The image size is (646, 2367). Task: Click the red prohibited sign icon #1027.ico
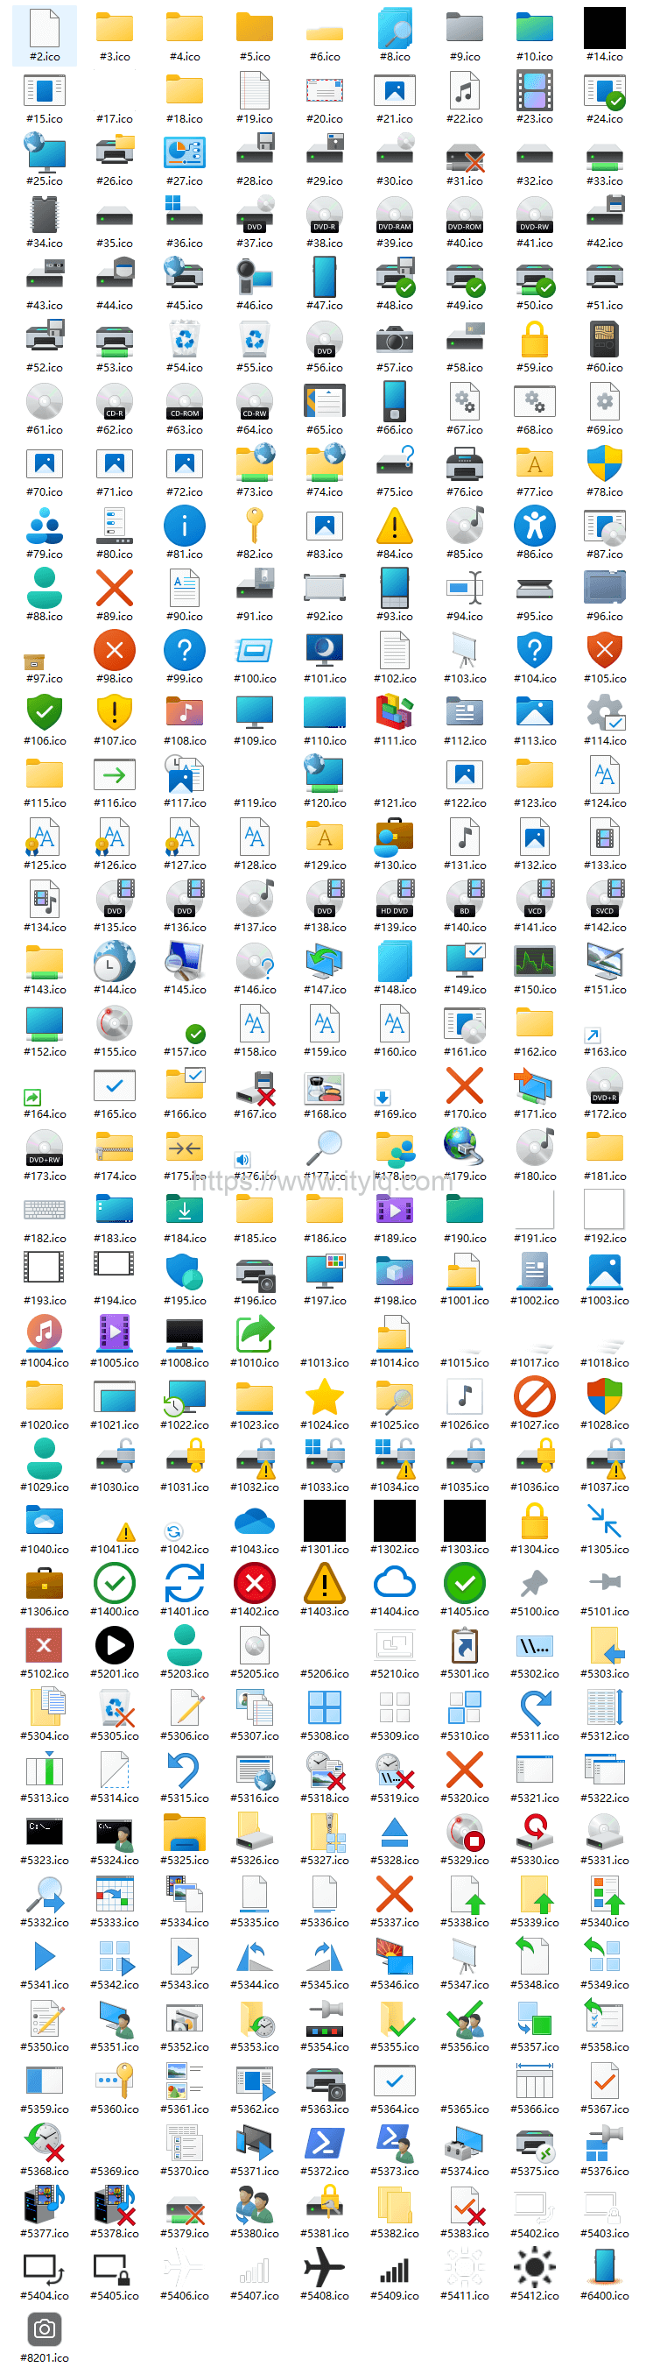[534, 1396]
